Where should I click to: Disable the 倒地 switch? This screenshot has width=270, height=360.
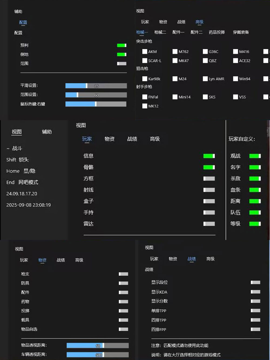click(x=122, y=55)
